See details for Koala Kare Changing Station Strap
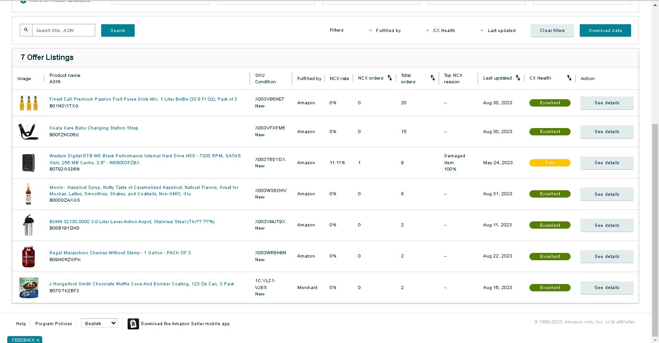The image size is (659, 343). [x=607, y=132]
